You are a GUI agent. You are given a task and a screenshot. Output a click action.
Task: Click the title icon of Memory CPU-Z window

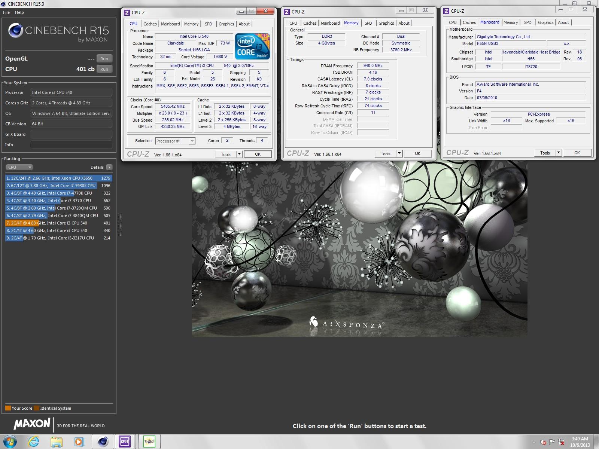[x=287, y=12]
